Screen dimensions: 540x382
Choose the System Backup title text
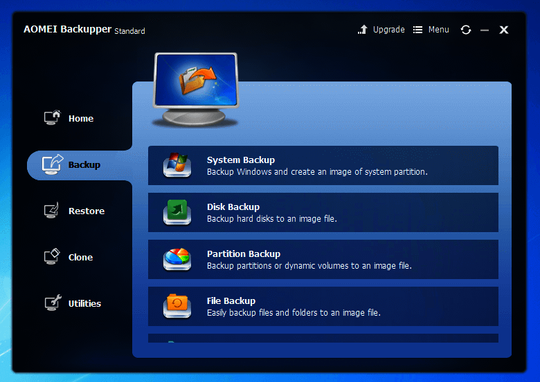tap(240, 160)
